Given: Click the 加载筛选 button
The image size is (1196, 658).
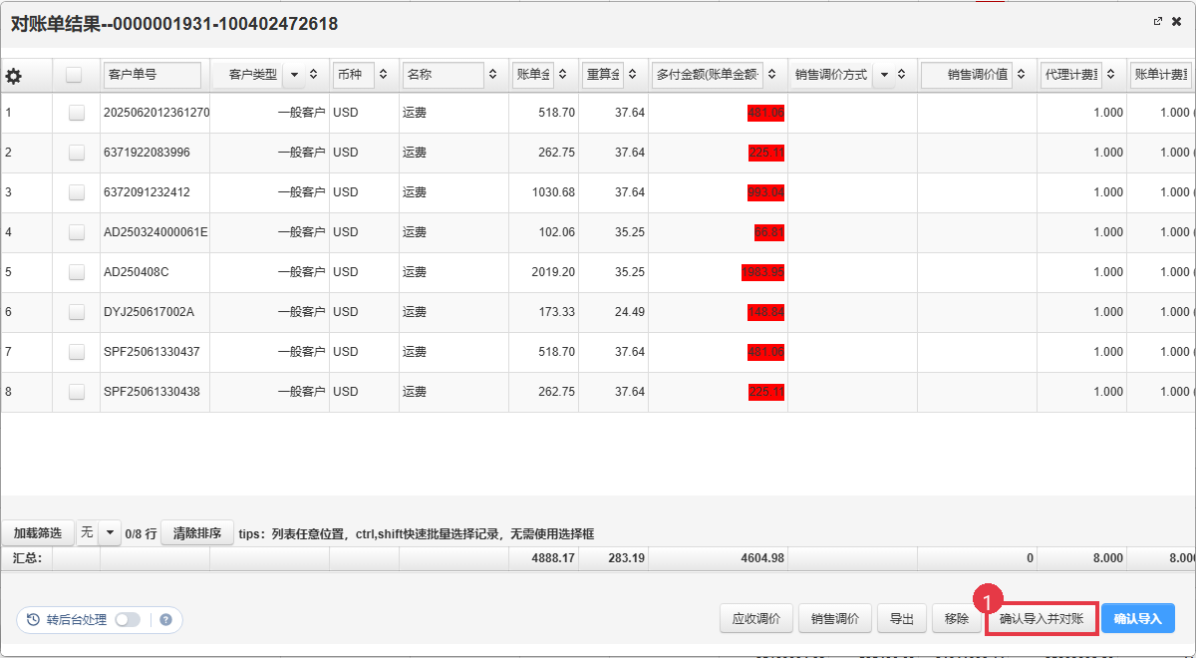Looking at the screenshot, I should (38, 532).
